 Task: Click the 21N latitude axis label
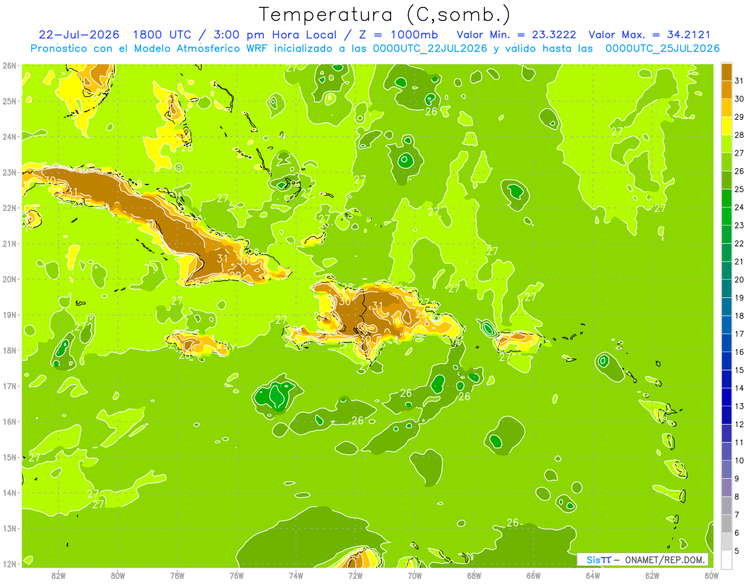coord(9,243)
